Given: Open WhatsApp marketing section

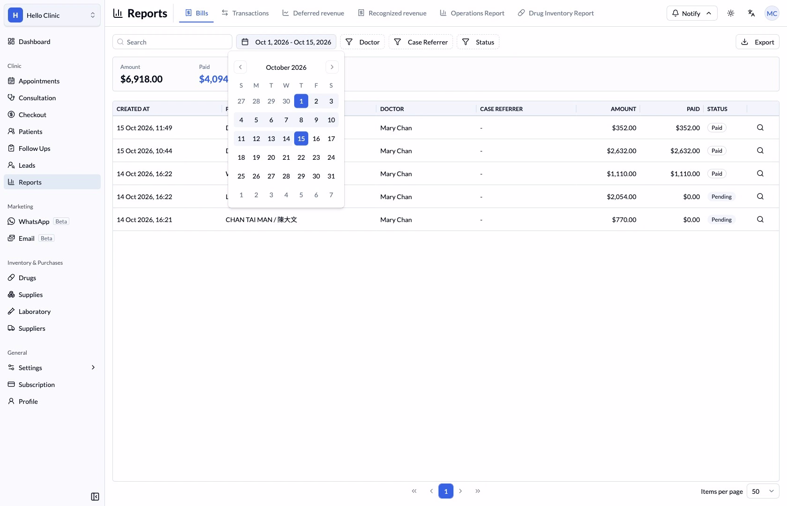Looking at the screenshot, I should (x=52, y=221).
